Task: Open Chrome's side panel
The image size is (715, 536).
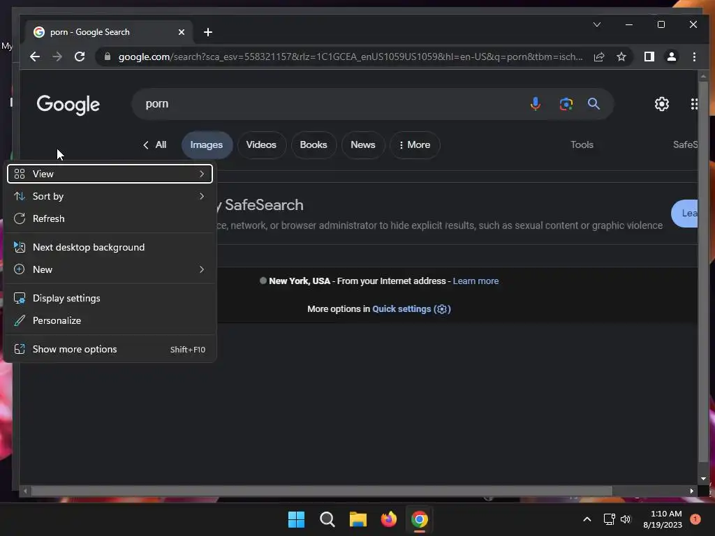Action: 649,57
